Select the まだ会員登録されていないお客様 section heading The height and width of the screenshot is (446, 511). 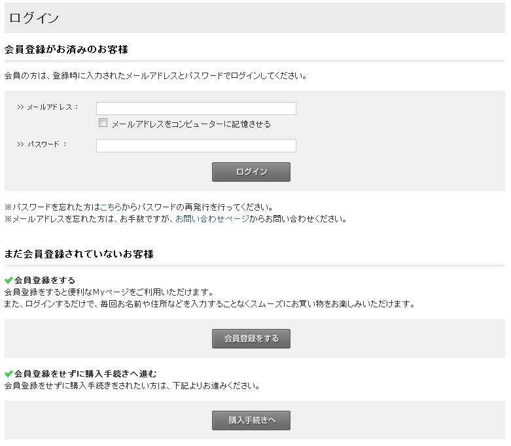click(x=79, y=254)
